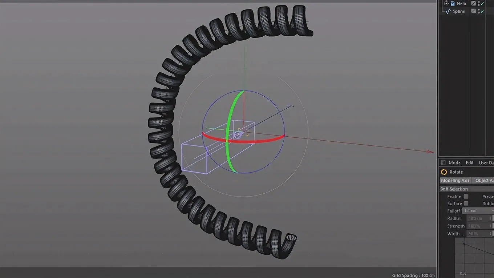The width and height of the screenshot is (494, 278).
Task: Open the Falloff dropdown set to Linear
Action: pyautogui.click(x=477, y=211)
